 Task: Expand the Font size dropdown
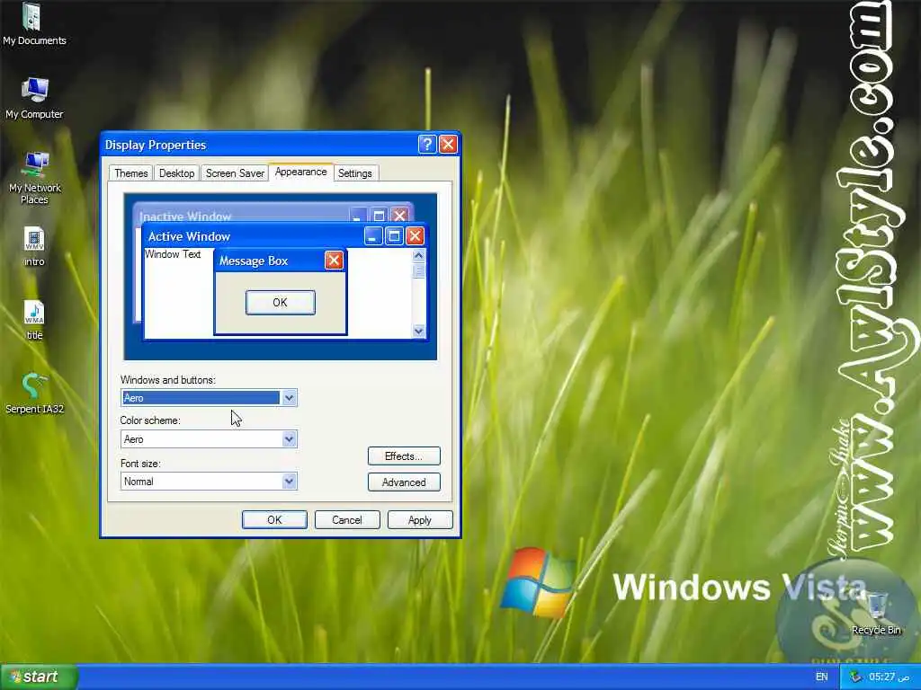289,482
